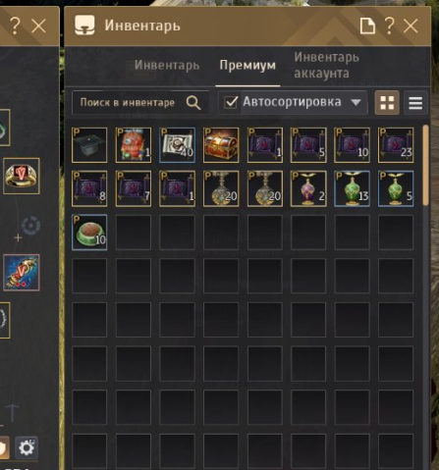Click the red character figure item
This screenshot has width=439, height=470.
tap(134, 145)
